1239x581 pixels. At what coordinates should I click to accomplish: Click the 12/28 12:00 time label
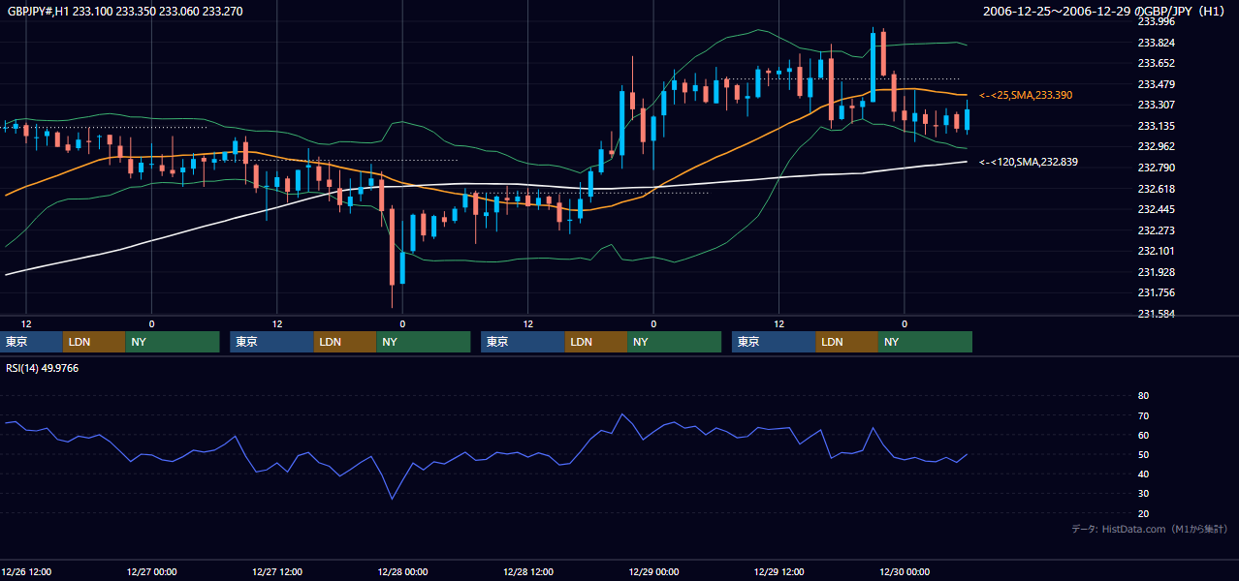tap(528, 571)
